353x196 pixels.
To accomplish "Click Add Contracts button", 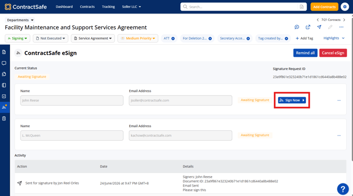I will tap(324, 7).
